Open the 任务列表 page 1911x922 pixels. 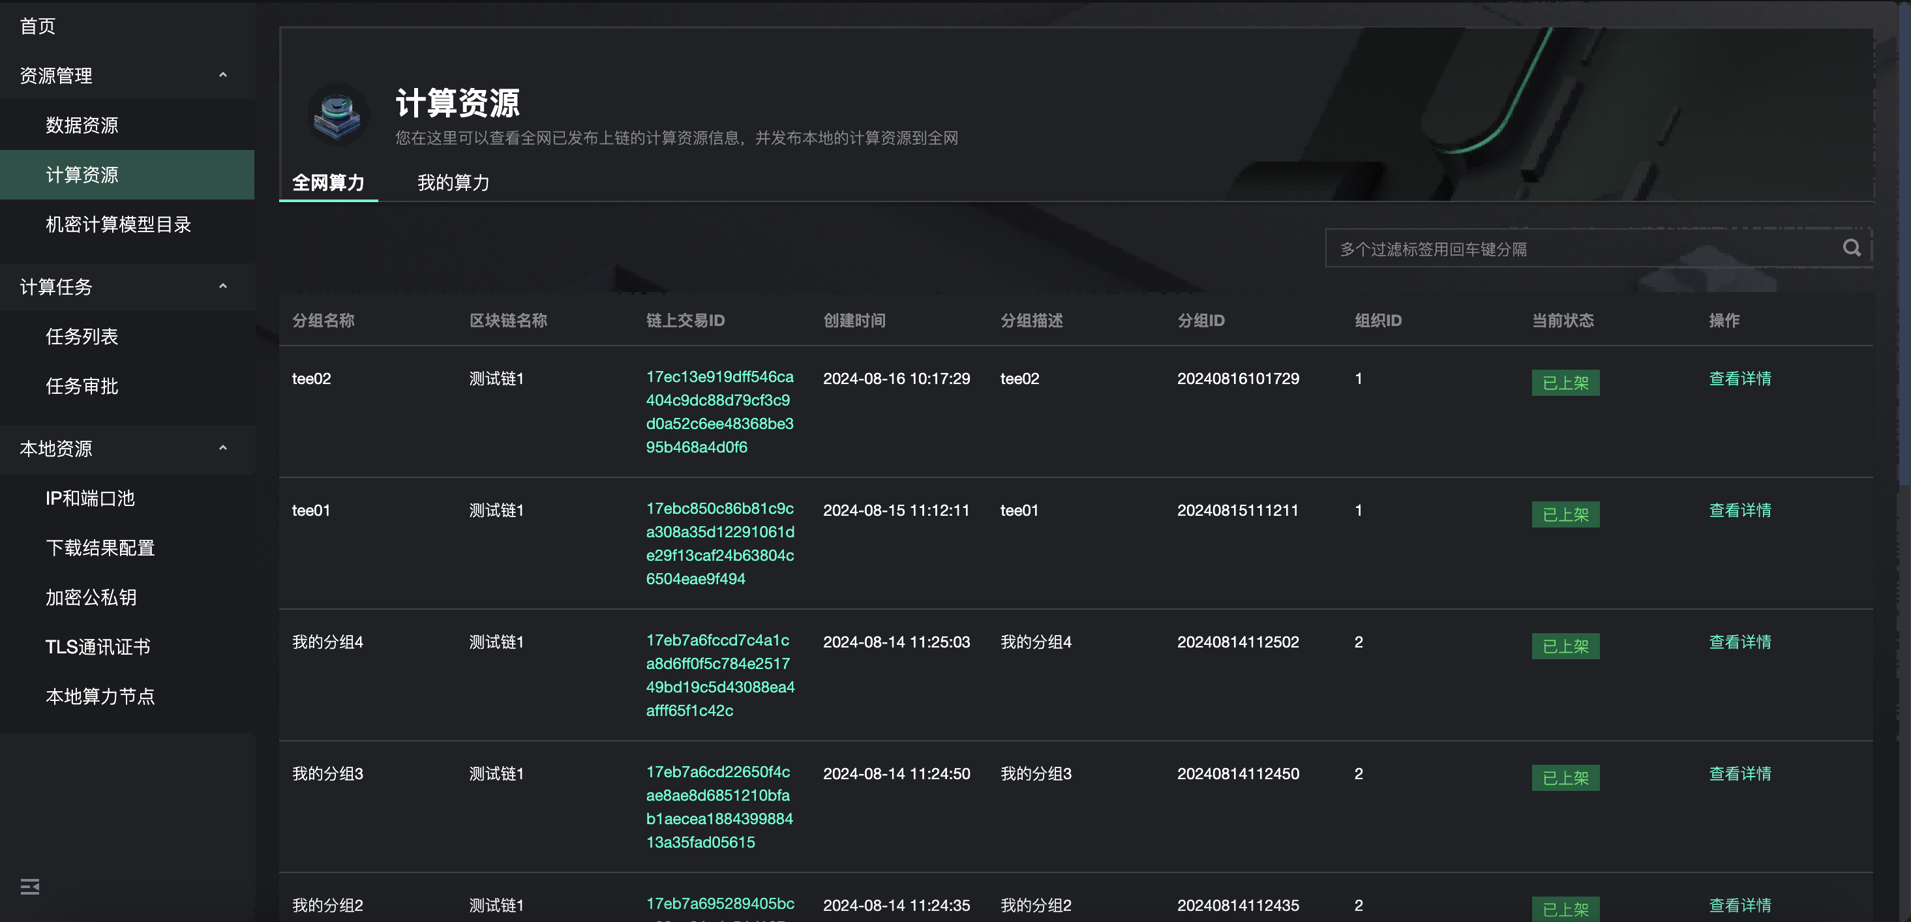pos(82,336)
